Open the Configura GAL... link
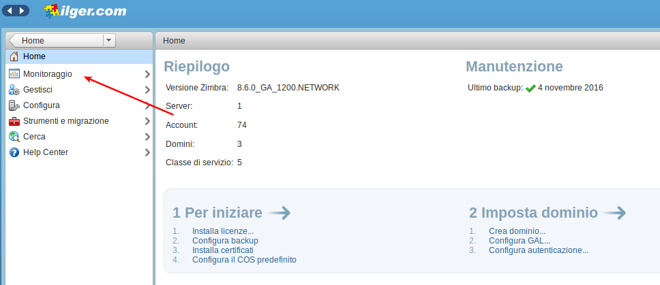The height and width of the screenshot is (285, 660). click(520, 241)
